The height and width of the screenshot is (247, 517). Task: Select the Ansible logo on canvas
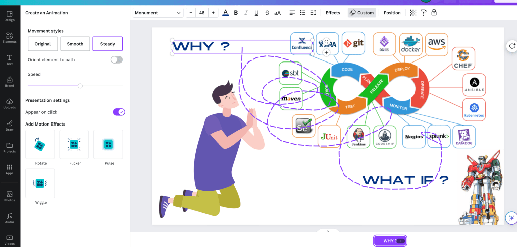click(474, 85)
